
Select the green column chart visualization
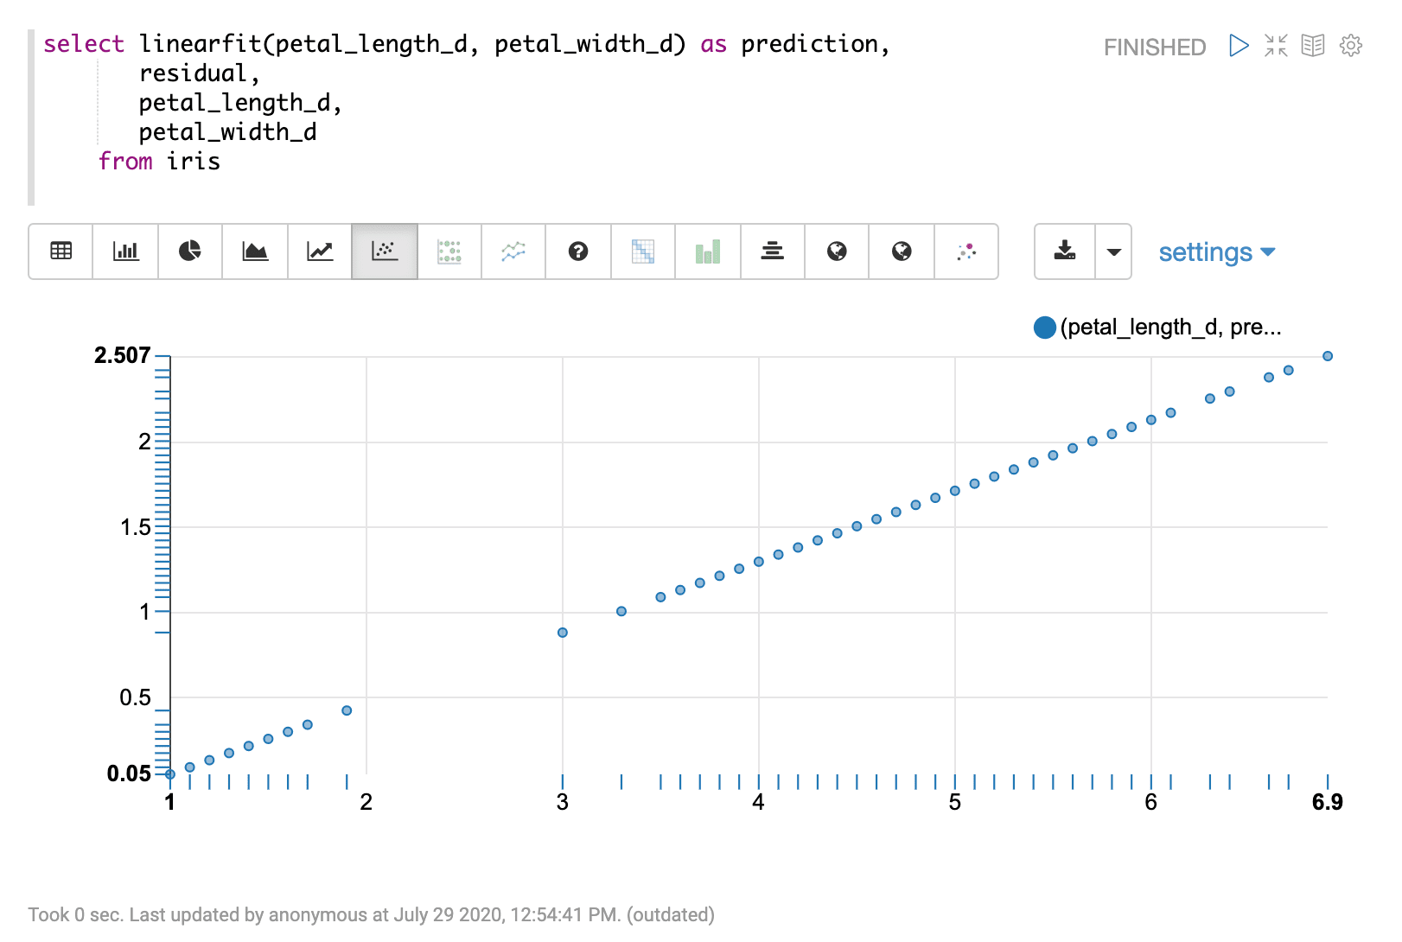pyautogui.click(x=708, y=251)
